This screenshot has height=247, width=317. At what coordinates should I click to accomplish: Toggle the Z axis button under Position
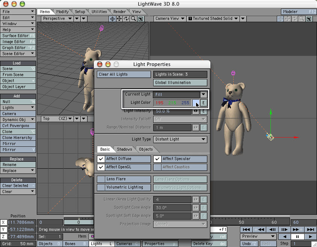pyautogui.click(x=3, y=237)
